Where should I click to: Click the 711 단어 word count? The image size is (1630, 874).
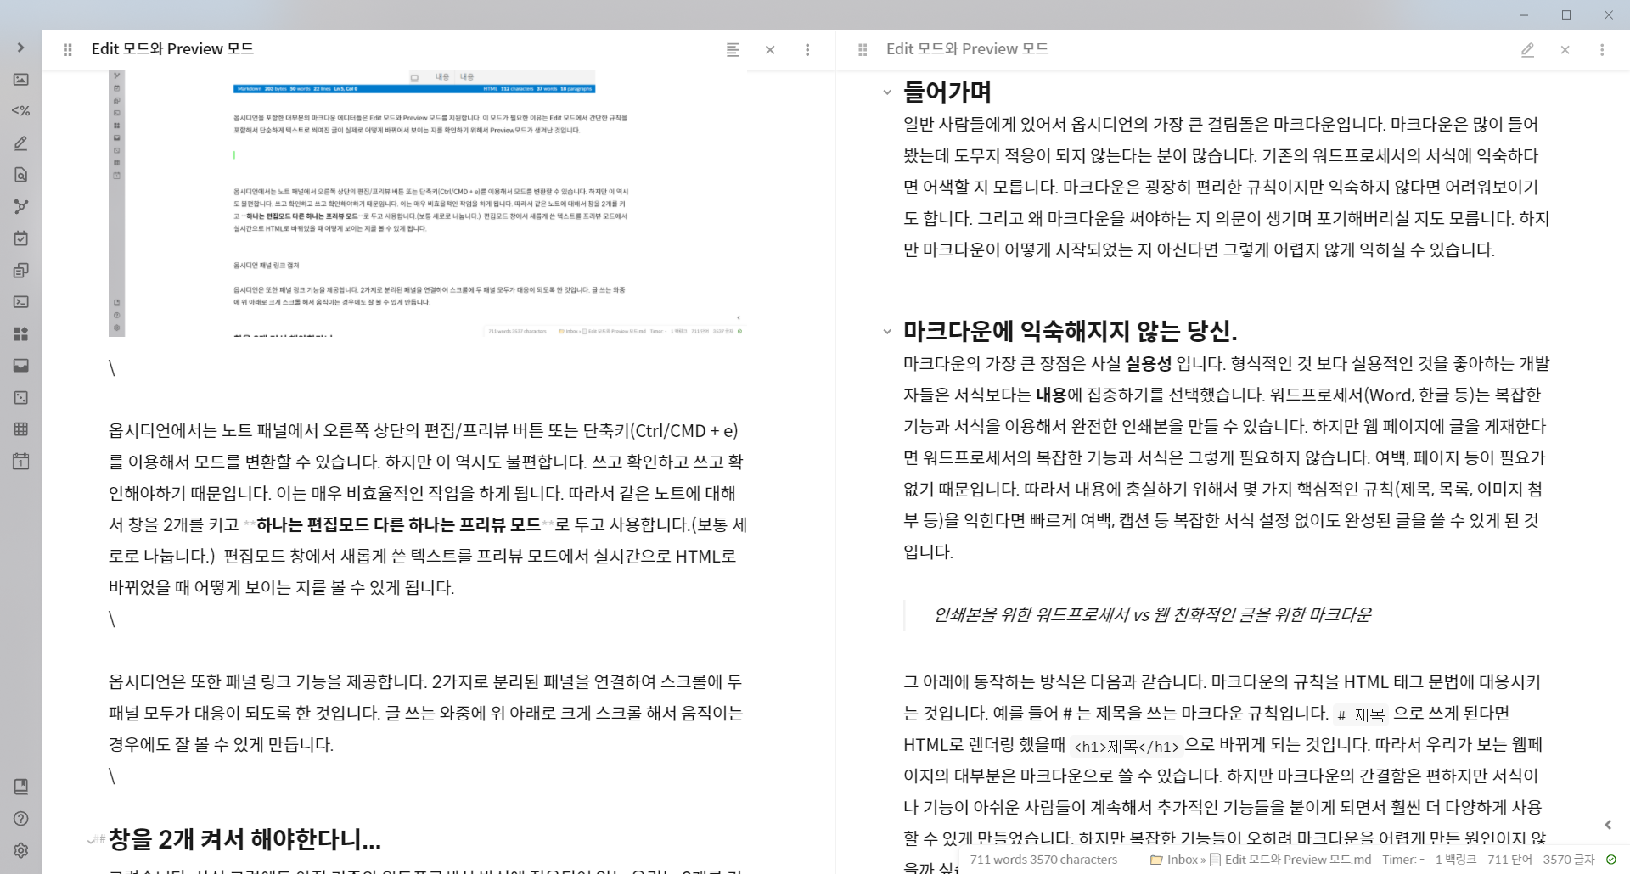point(1509,860)
